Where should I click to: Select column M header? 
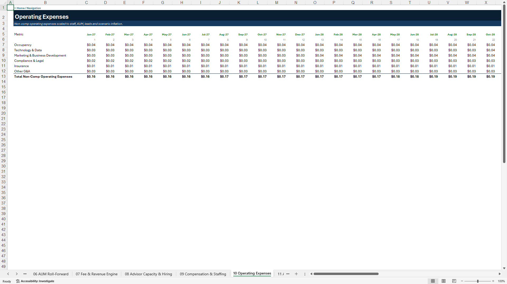[277, 2]
